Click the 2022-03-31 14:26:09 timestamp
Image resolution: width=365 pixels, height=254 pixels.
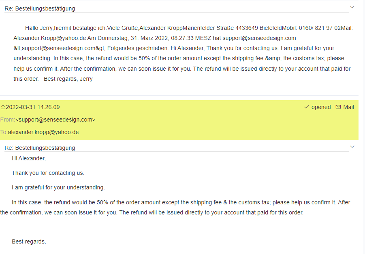(33, 107)
